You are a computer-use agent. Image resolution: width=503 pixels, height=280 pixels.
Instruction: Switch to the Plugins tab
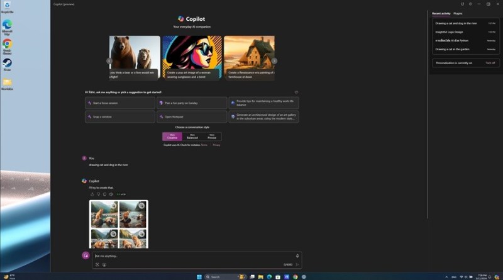click(x=458, y=13)
